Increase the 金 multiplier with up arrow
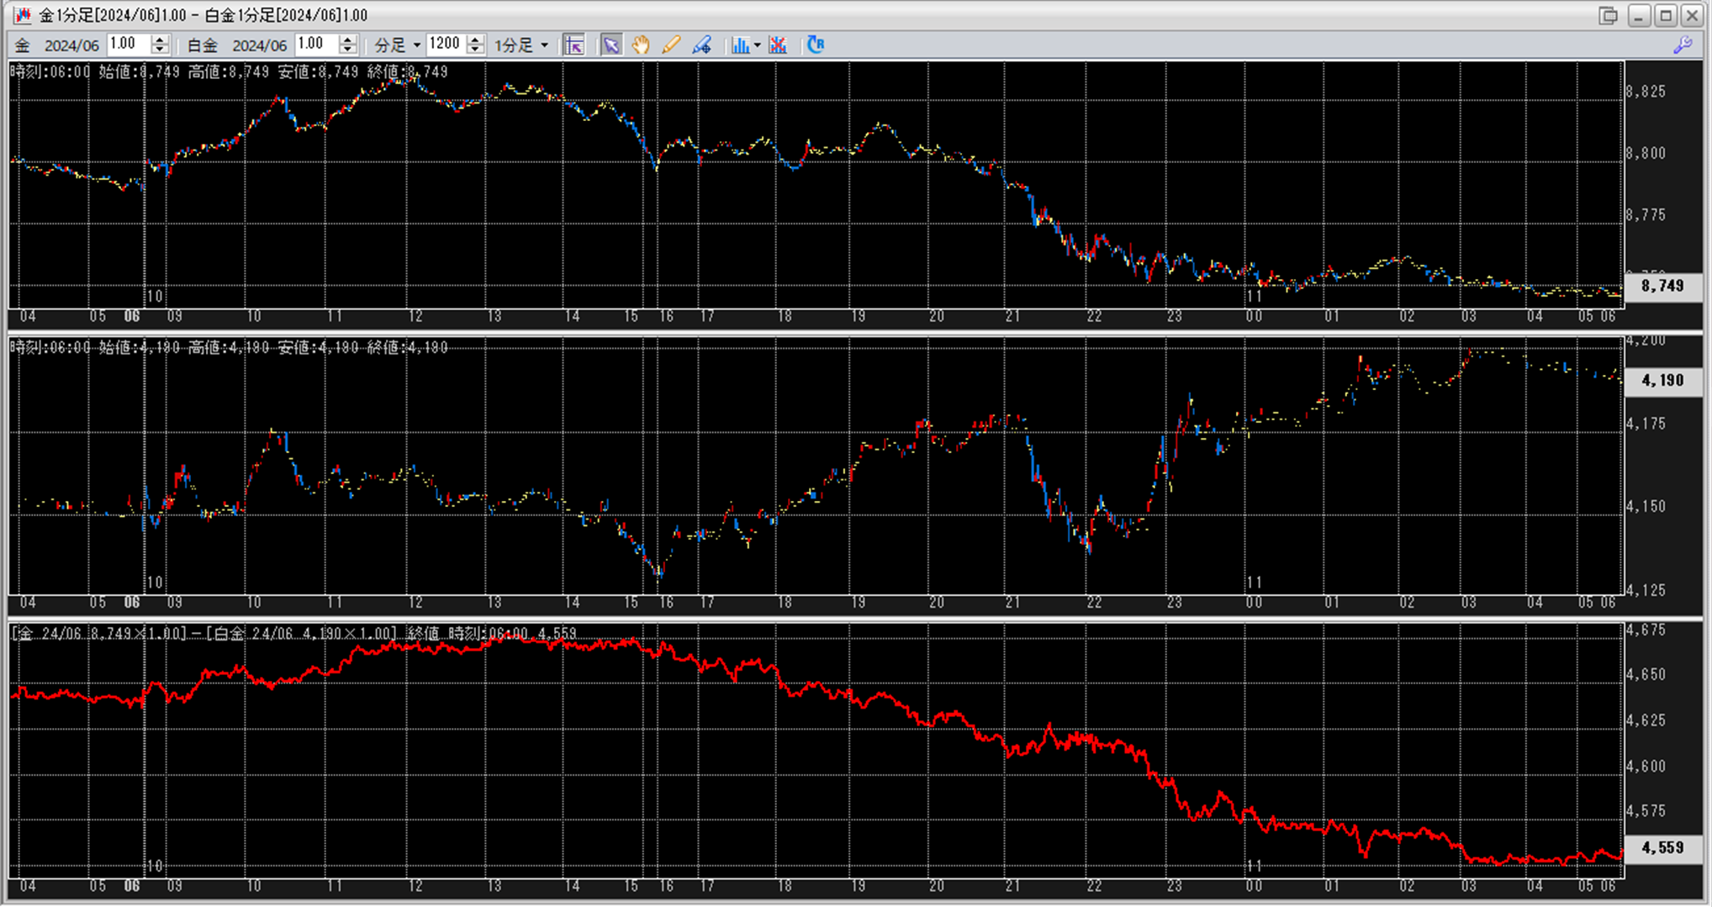Viewport: 1712px width, 907px height. click(x=160, y=40)
